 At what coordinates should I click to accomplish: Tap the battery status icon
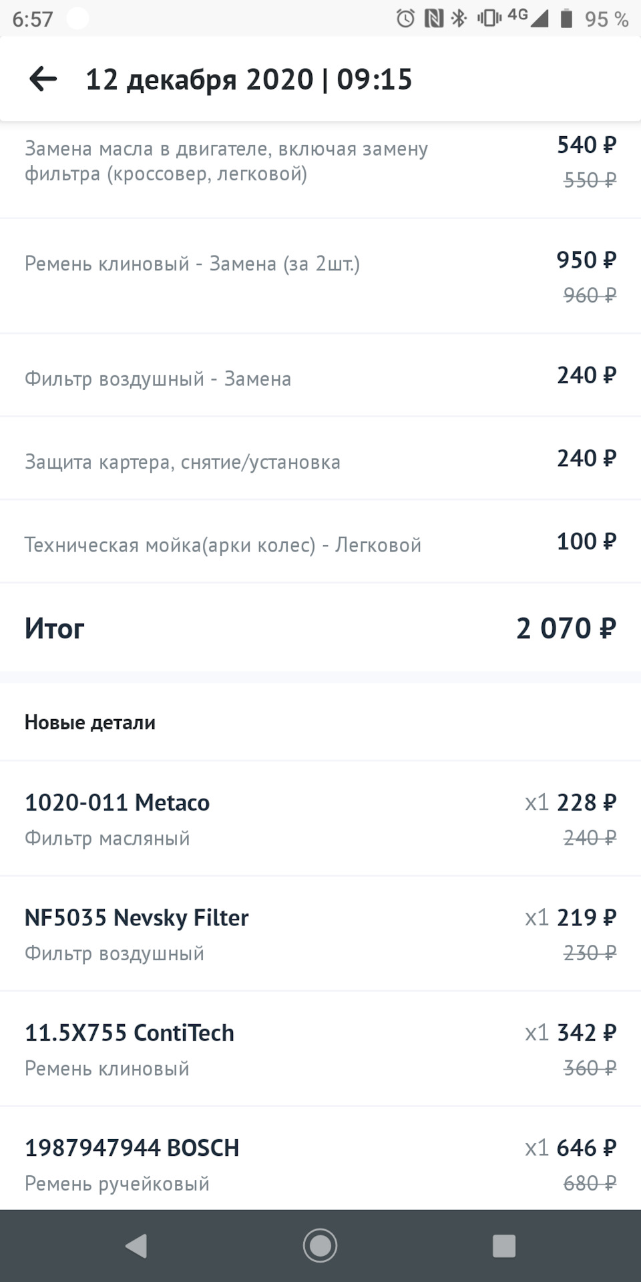click(x=567, y=18)
